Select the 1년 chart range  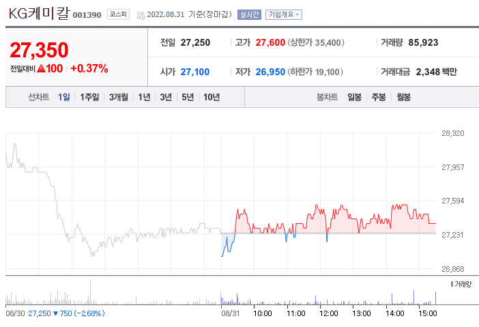point(144,97)
